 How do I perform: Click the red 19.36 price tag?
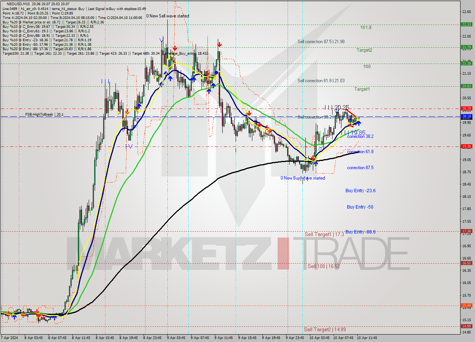466,146
